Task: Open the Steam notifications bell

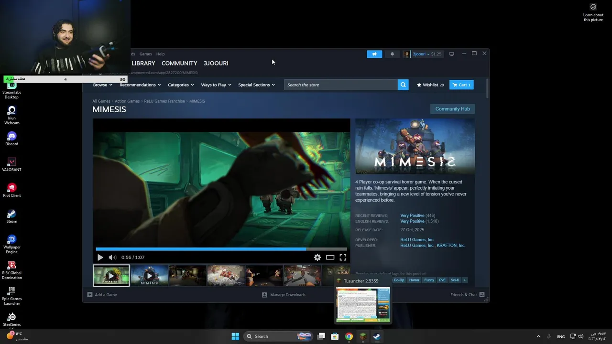Action: click(x=392, y=54)
